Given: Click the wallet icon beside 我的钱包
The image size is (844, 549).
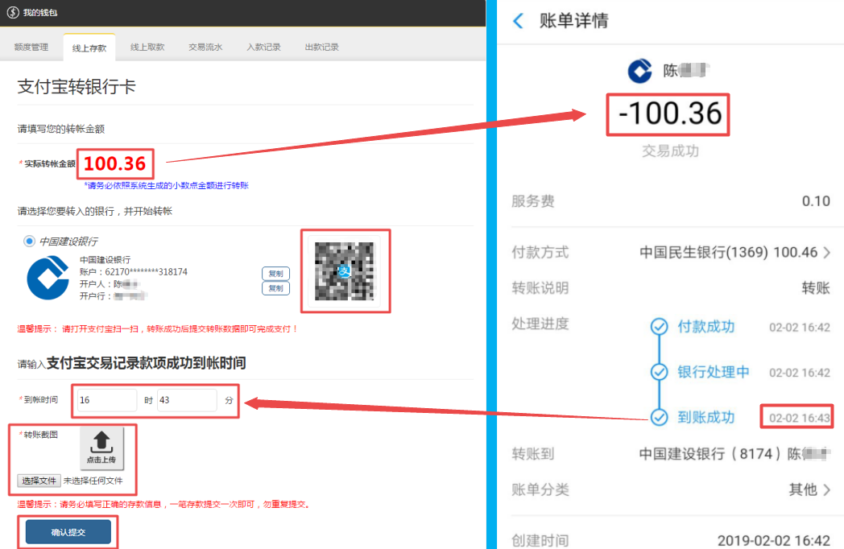Looking at the screenshot, I should [x=12, y=13].
